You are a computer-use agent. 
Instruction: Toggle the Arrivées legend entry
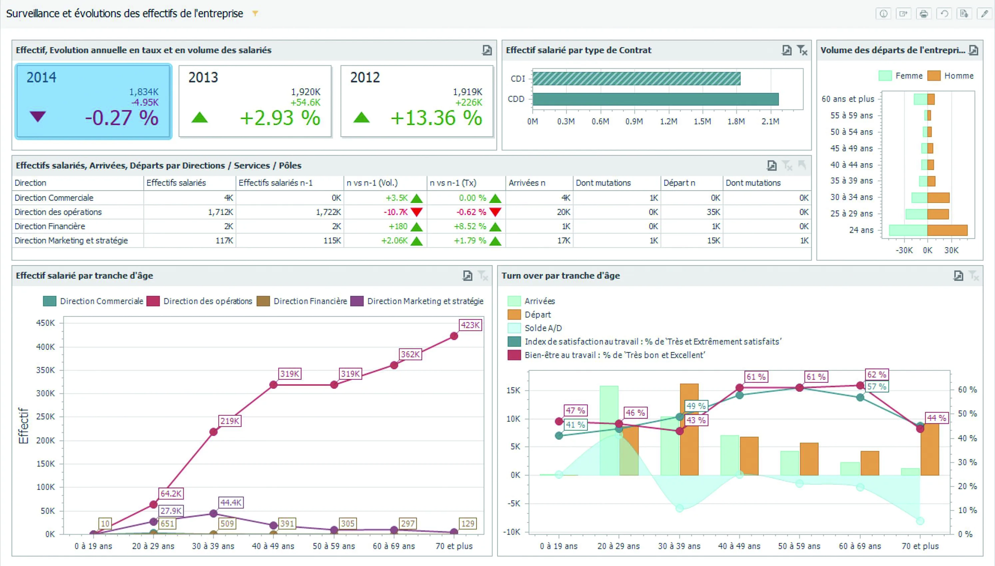tap(539, 301)
